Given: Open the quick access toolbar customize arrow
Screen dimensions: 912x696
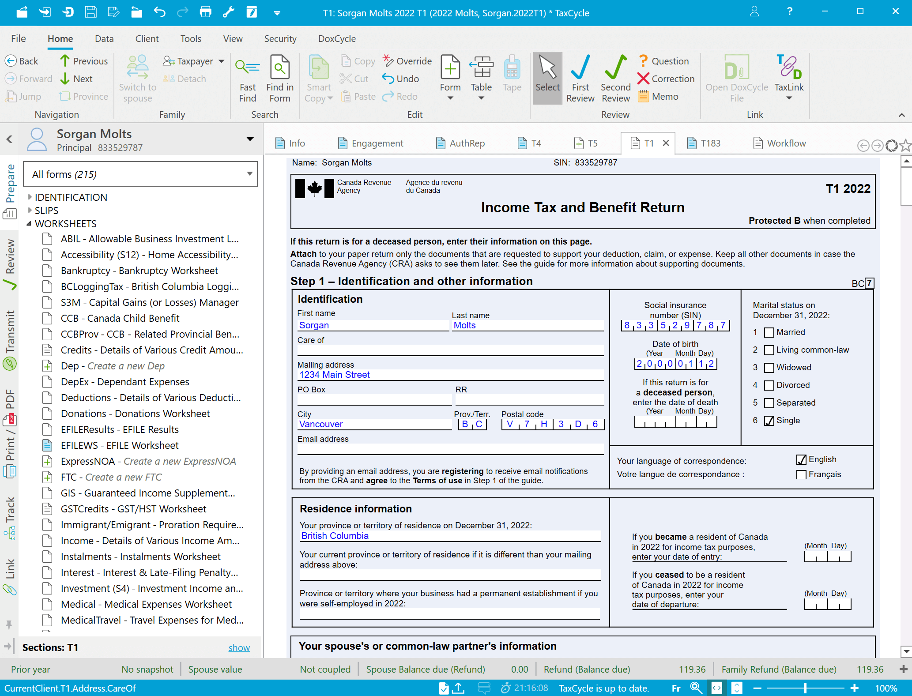Looking at the screenshot, I should [277, 13].
